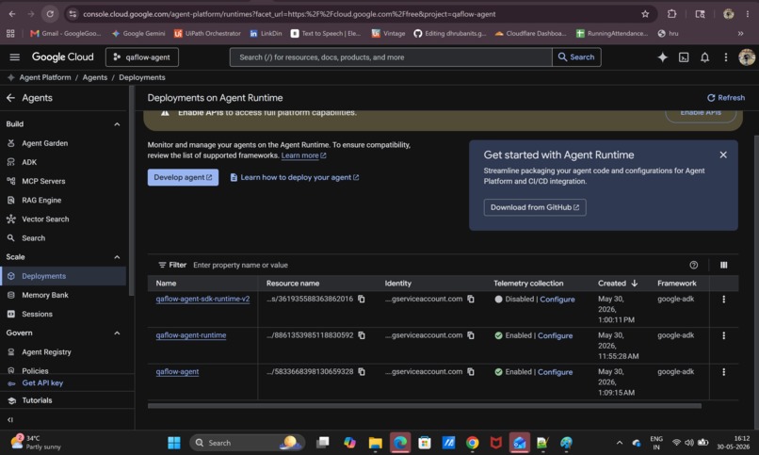Go back using the Agents arrow
This screenshot has width=759, height=455.
tap(10, 98)
